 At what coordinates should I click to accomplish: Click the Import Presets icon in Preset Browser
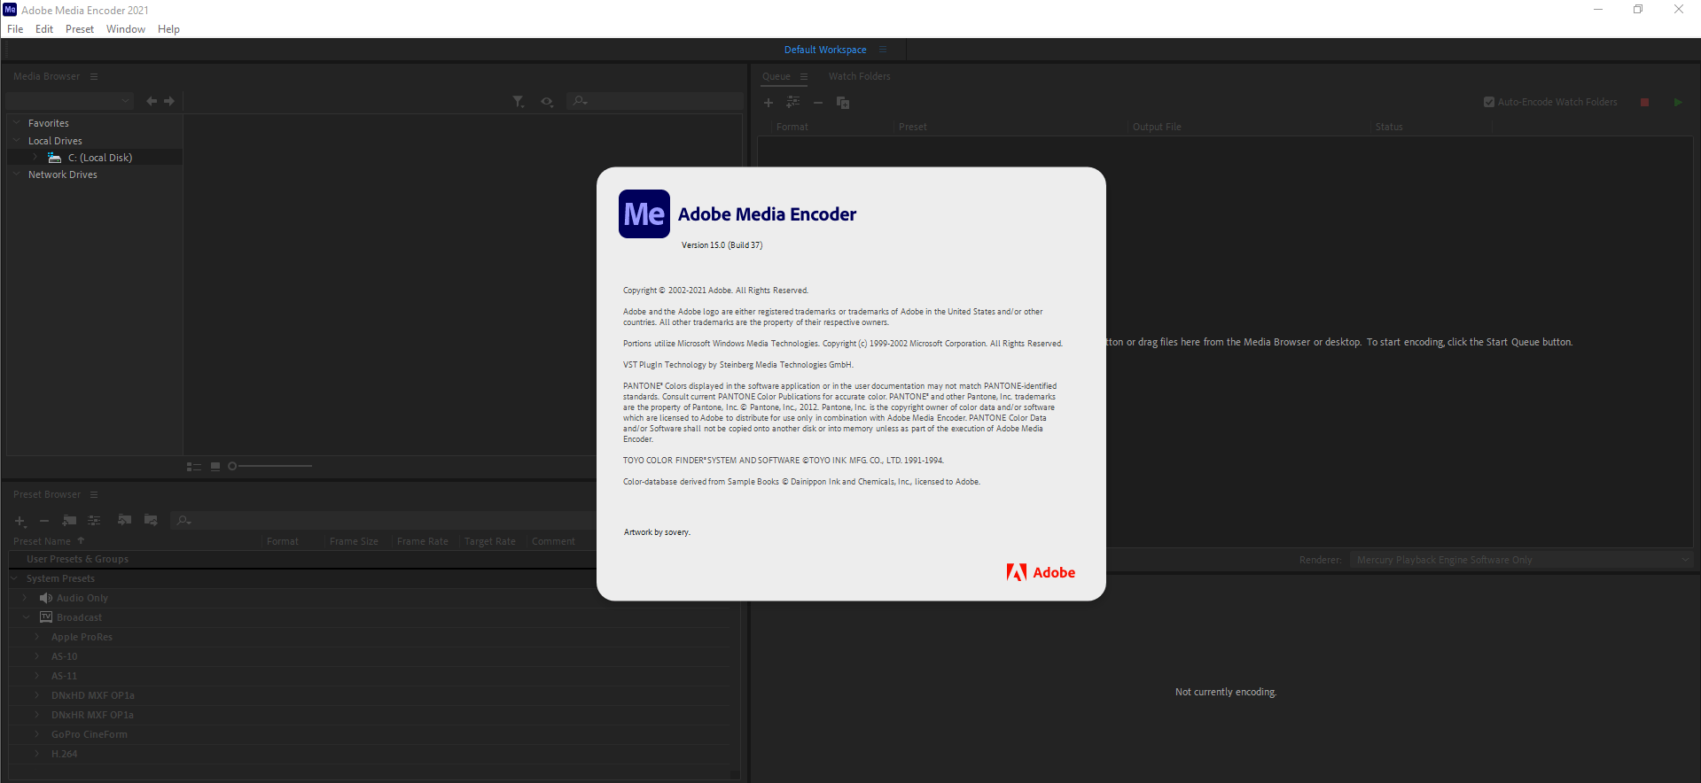click(125, 521)
